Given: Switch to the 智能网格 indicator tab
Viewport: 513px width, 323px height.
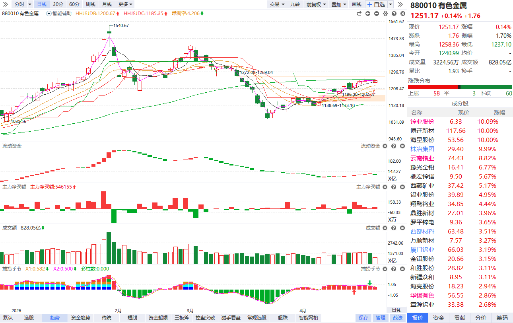Looking at the screenshot, I should [x=309, y=318].
